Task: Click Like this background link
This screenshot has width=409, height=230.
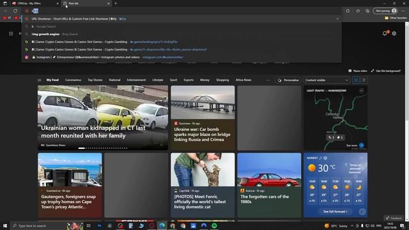Action: (386, 71)
